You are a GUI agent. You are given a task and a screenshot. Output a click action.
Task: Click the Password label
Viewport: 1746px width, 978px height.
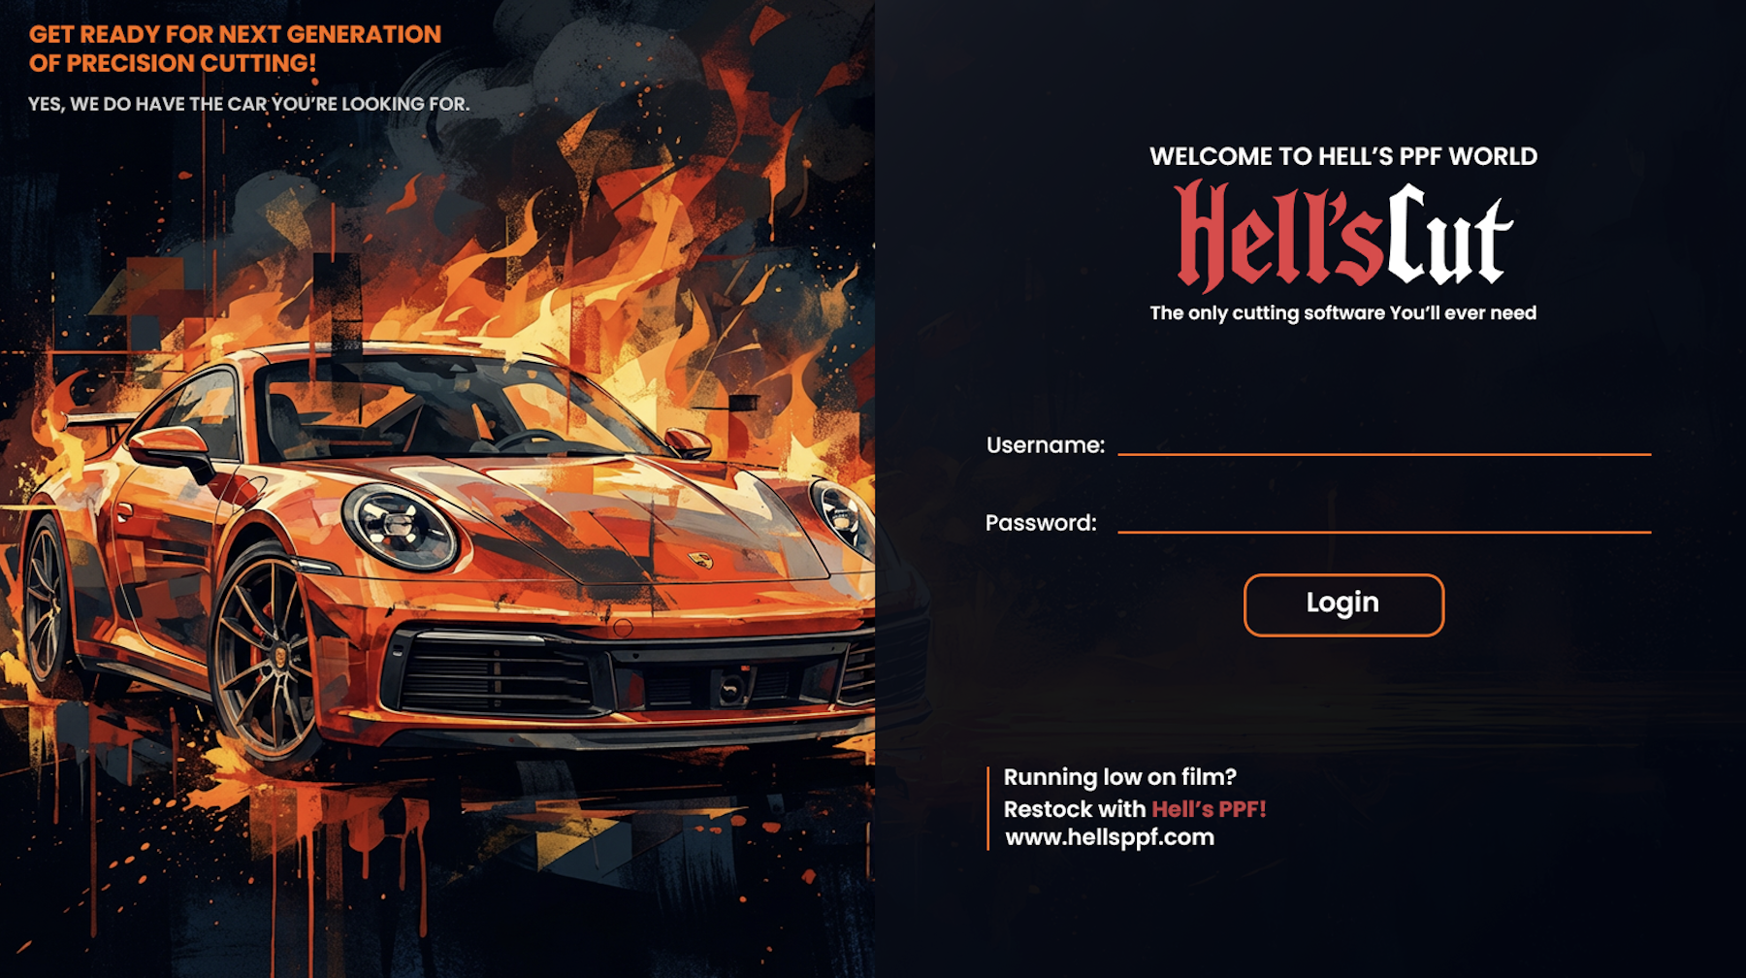tap(1041, 523)
